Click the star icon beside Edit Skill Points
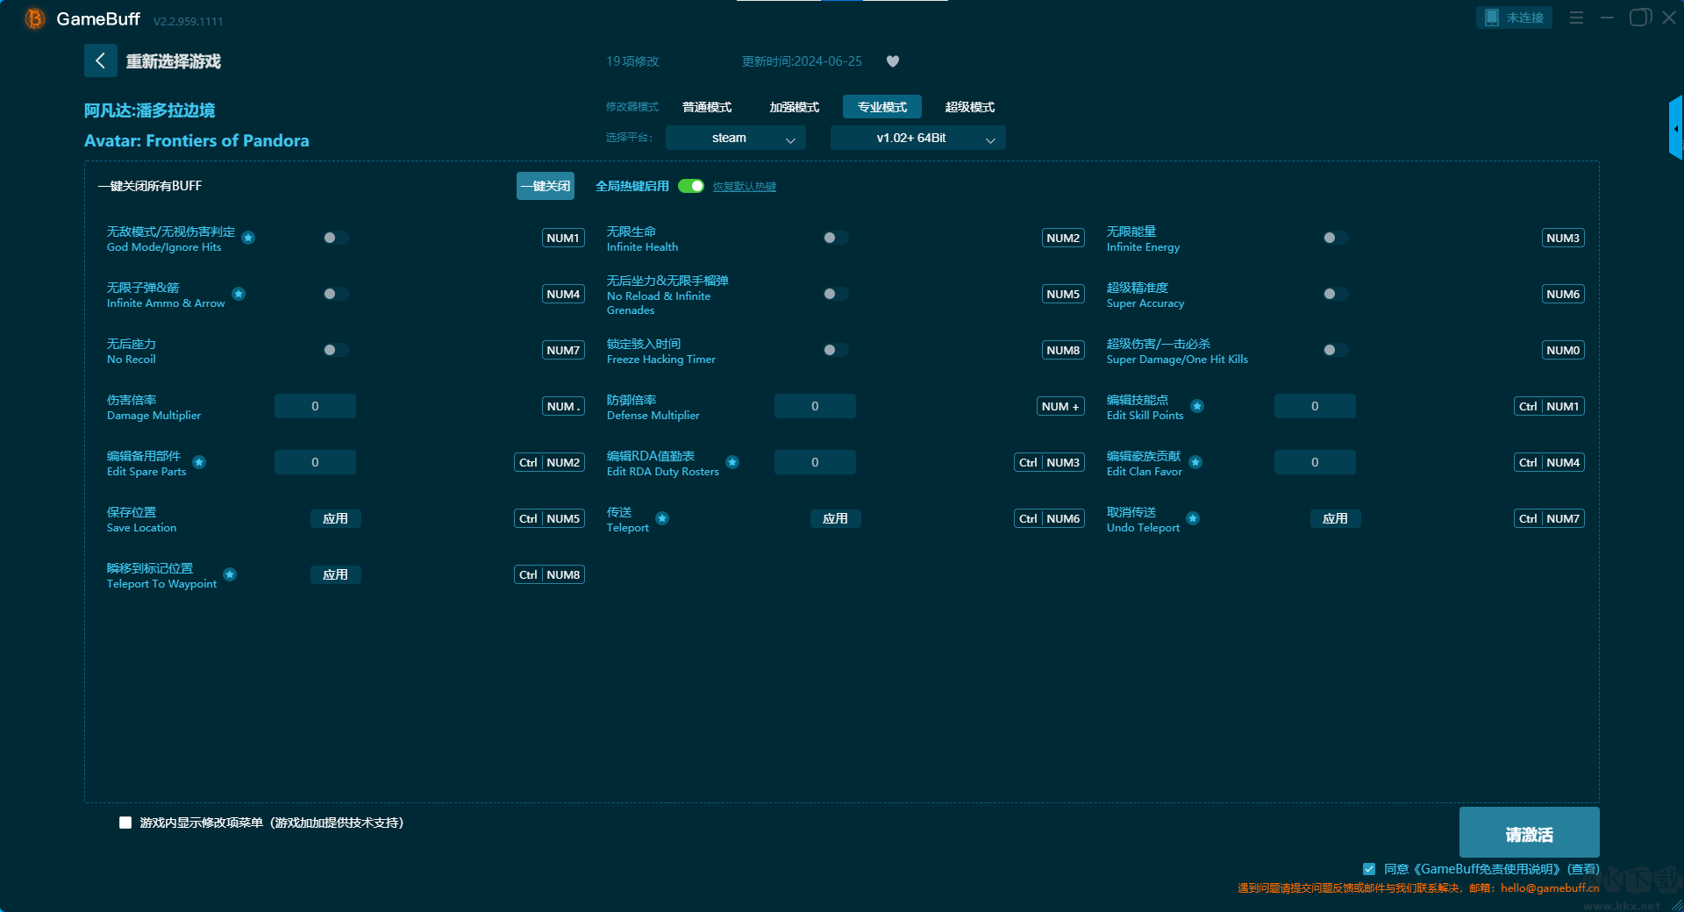This screenshot has width=1684, height=912. 1197,406
